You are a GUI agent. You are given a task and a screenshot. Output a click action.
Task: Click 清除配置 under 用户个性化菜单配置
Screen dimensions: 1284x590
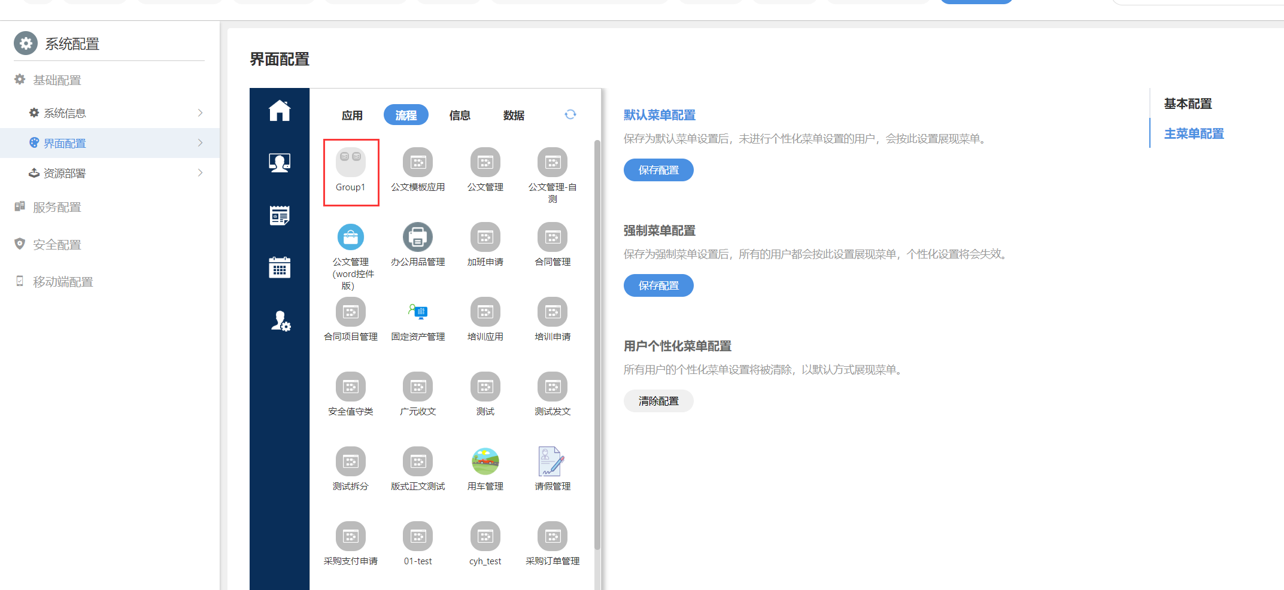click(x=658, y=401)
